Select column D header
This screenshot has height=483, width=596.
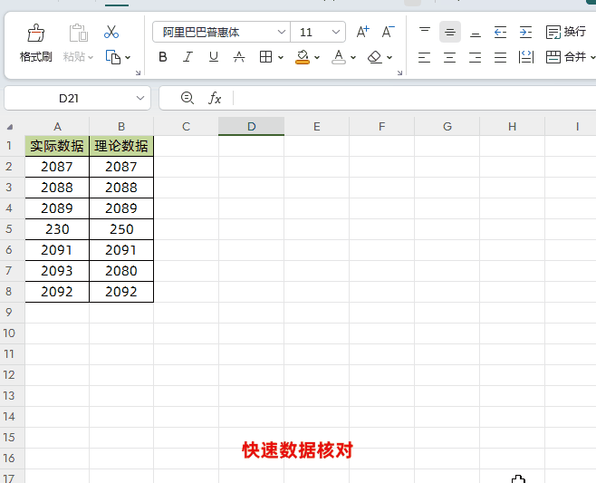pos(251,127)
